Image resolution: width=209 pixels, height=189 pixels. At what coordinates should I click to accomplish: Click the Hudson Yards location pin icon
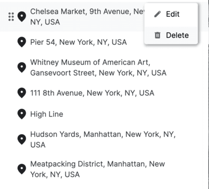[x=22, y=139]
